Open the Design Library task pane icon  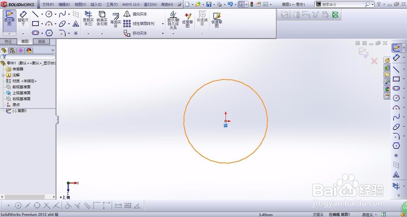(387, 68)
